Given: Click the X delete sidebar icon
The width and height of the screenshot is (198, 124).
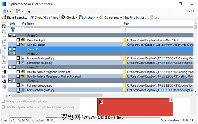Looking at the screenshot, I should point(4,52).
